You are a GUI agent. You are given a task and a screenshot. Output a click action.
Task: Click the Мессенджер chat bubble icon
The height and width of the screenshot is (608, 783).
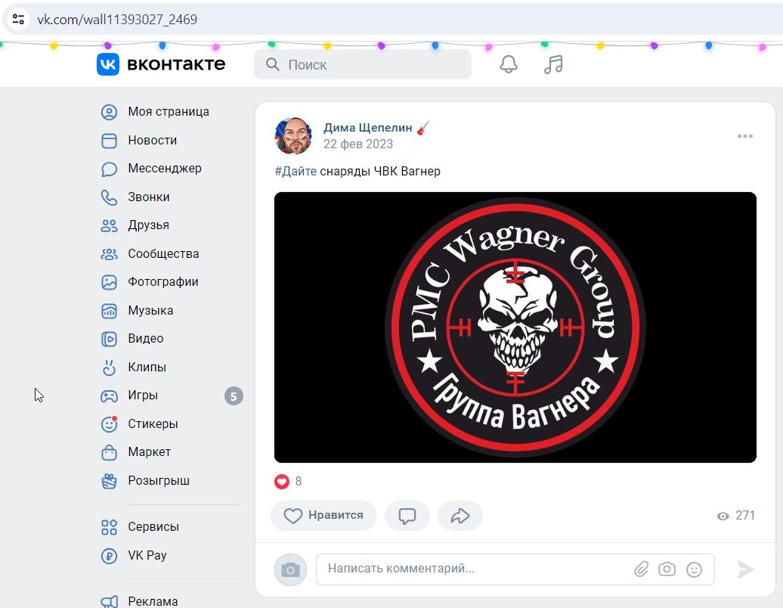[109, 169]
